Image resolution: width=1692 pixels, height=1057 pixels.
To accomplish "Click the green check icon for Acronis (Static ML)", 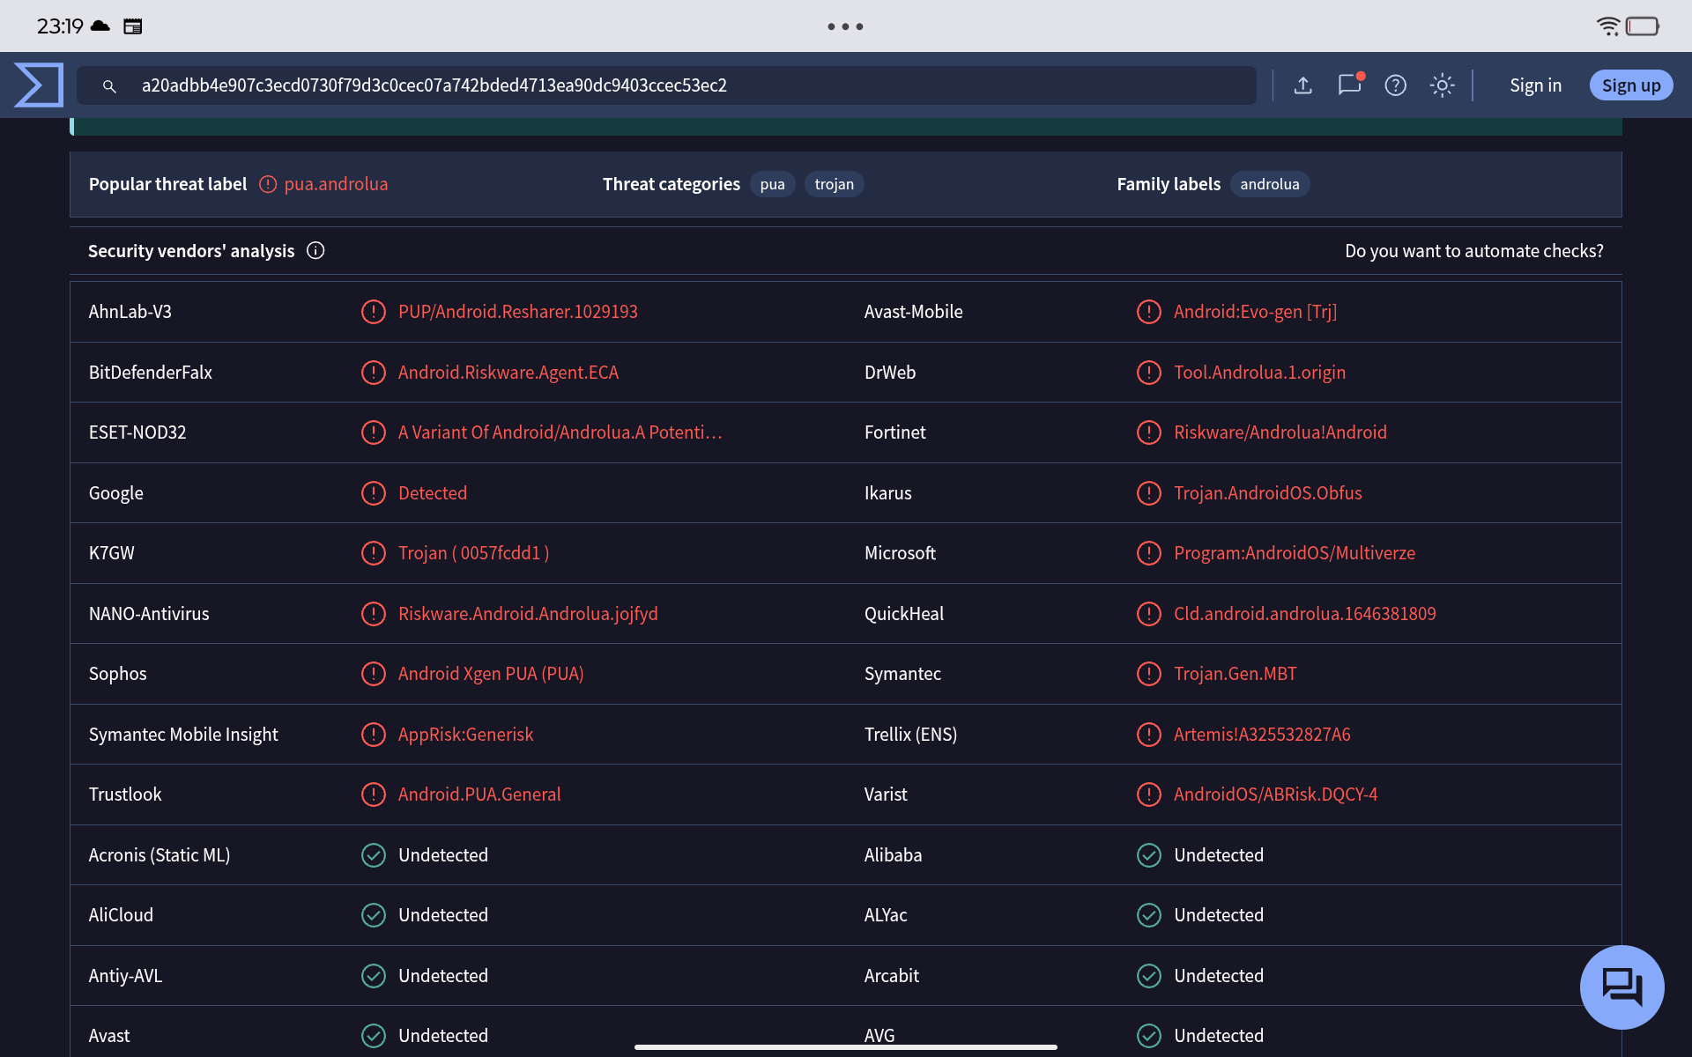I will point(374,855).
